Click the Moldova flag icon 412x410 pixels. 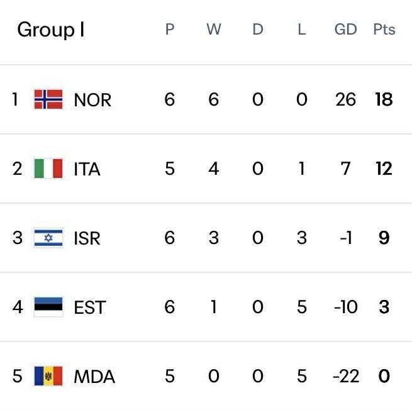(x=48, y=376)
